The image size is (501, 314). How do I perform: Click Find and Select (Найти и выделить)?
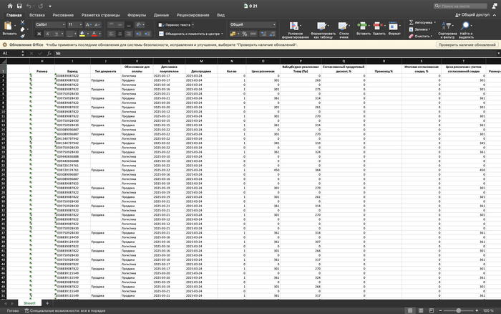click(x=467, y=29)
